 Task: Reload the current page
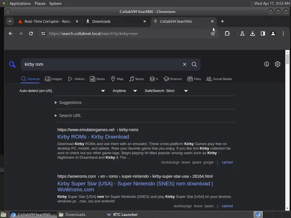(x=31, y=33)
